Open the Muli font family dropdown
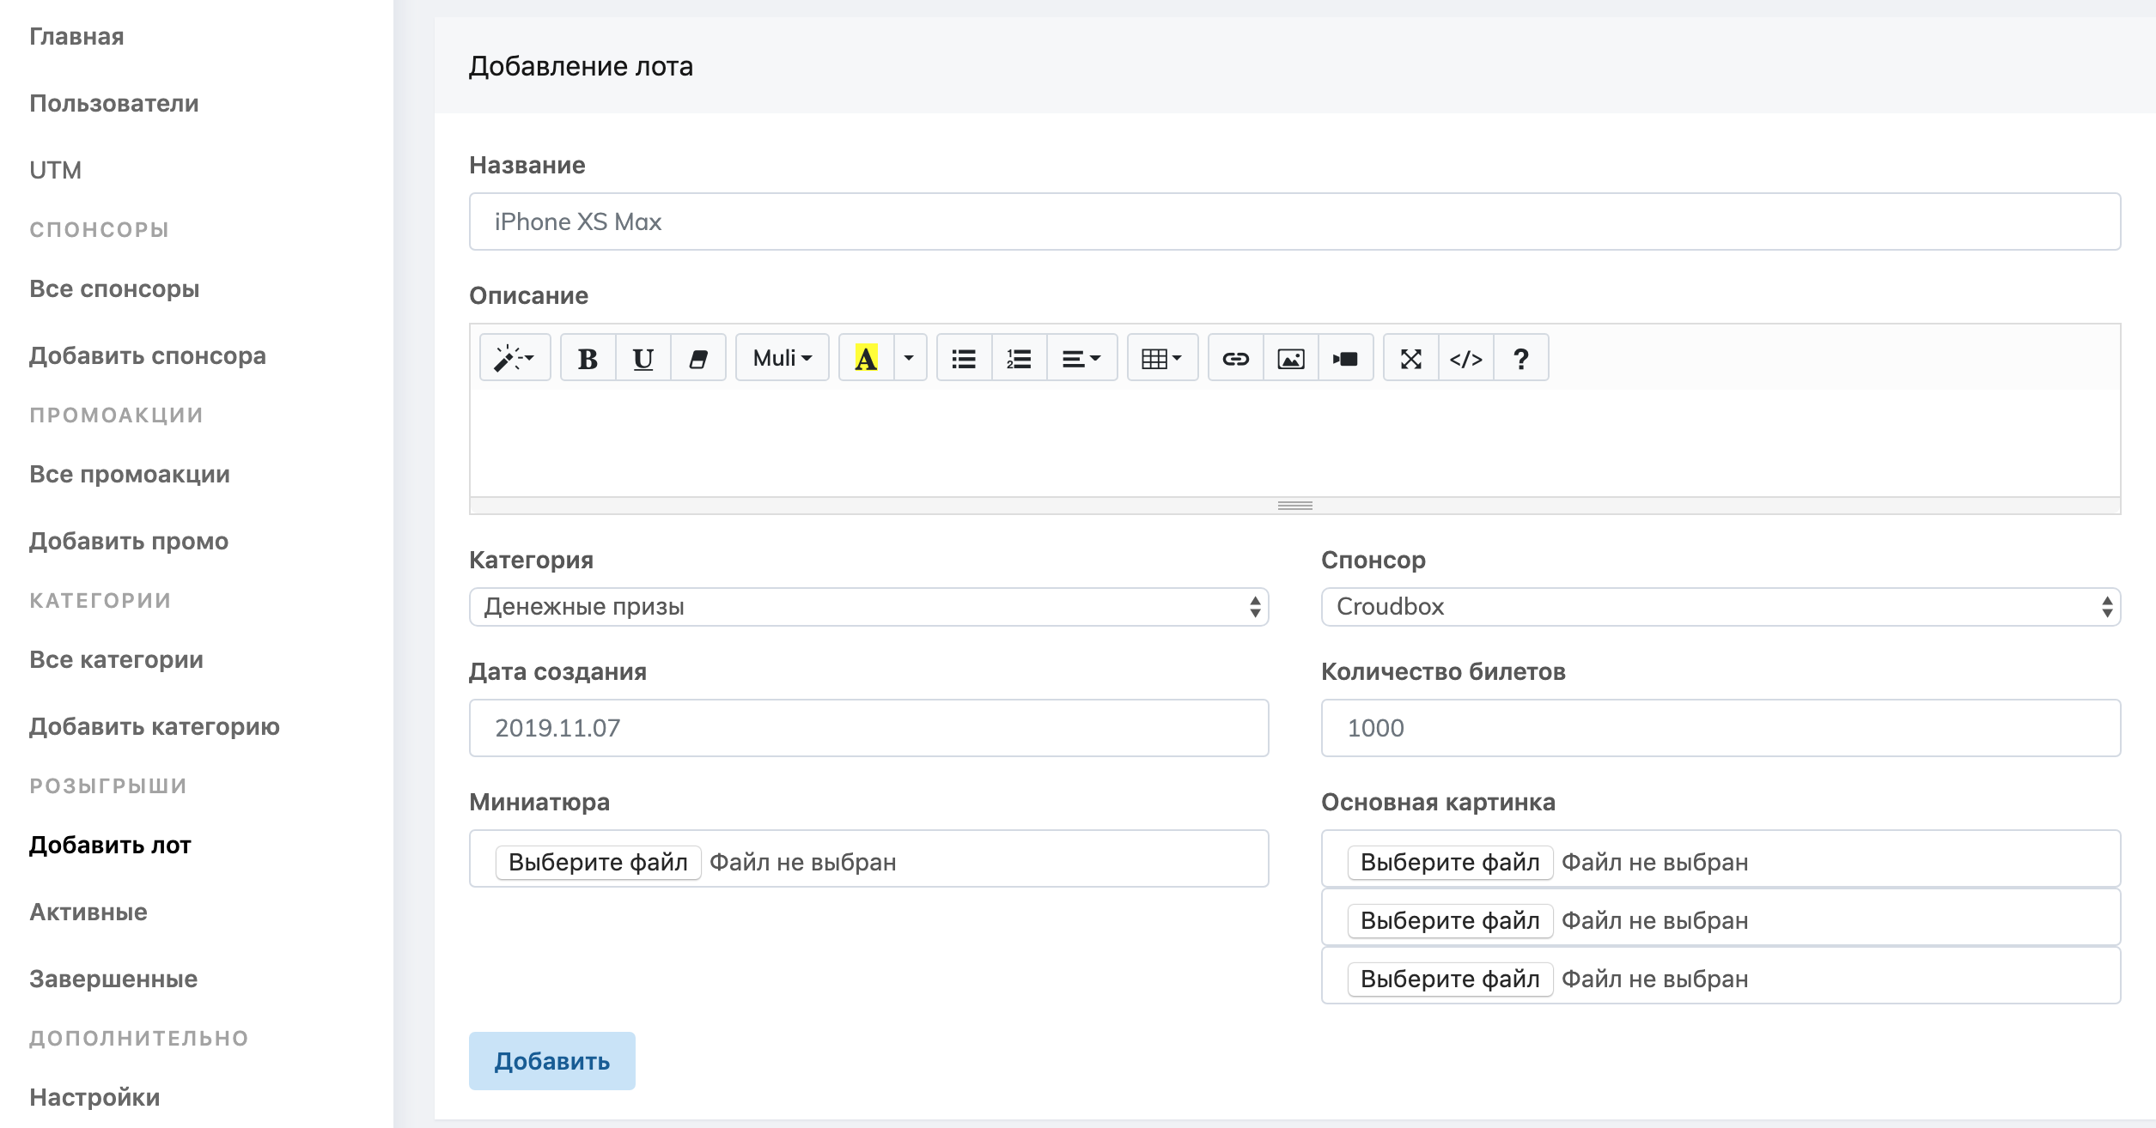 (x=782, y=358)
